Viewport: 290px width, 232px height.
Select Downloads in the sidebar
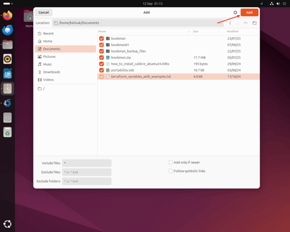[65, 72]
